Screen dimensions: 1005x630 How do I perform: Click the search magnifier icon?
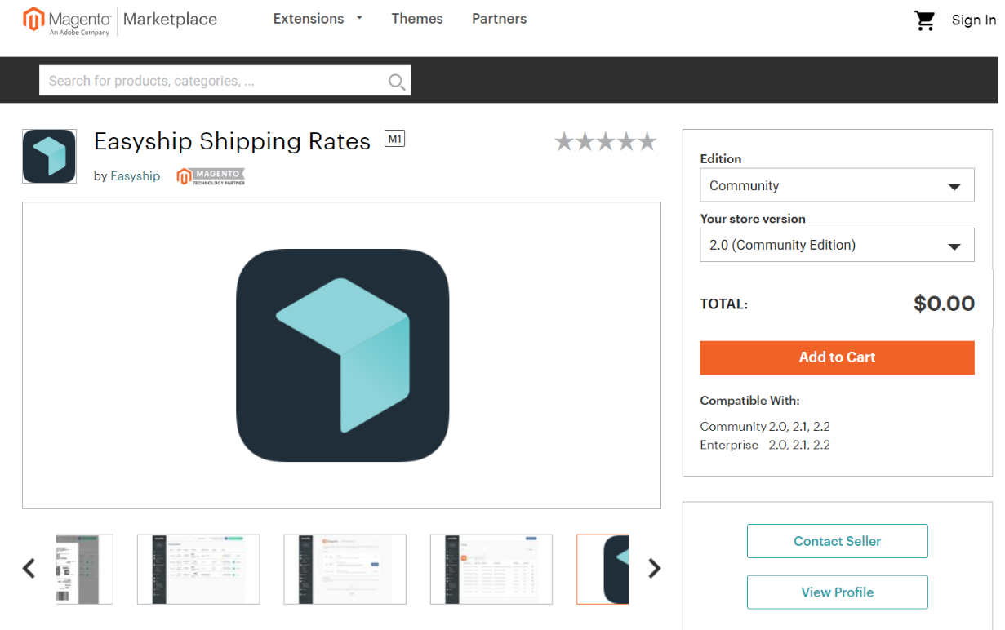(397, 81)
